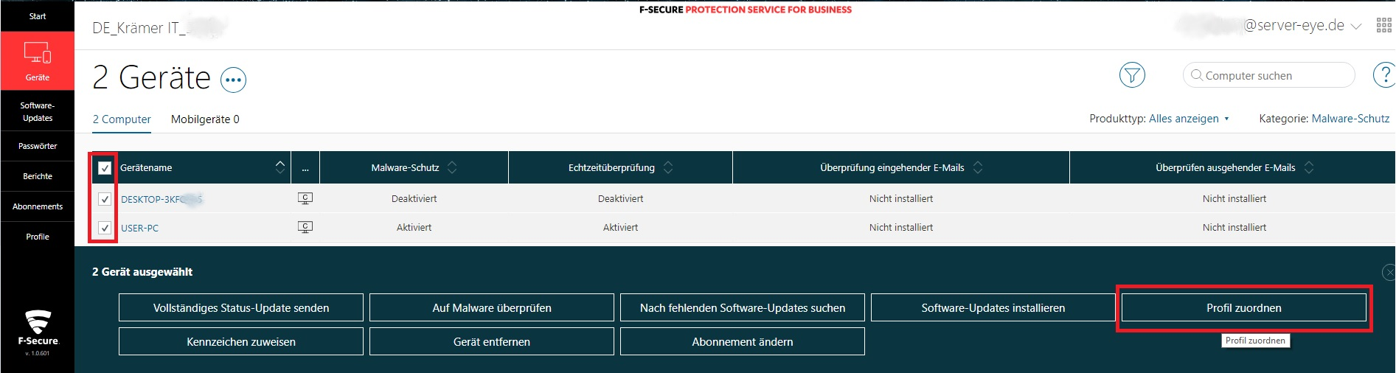Screen dimensions: 1396x373
Task: Sort by Überprüfung eingehender E-Mails column
Action: coord(978,167)
